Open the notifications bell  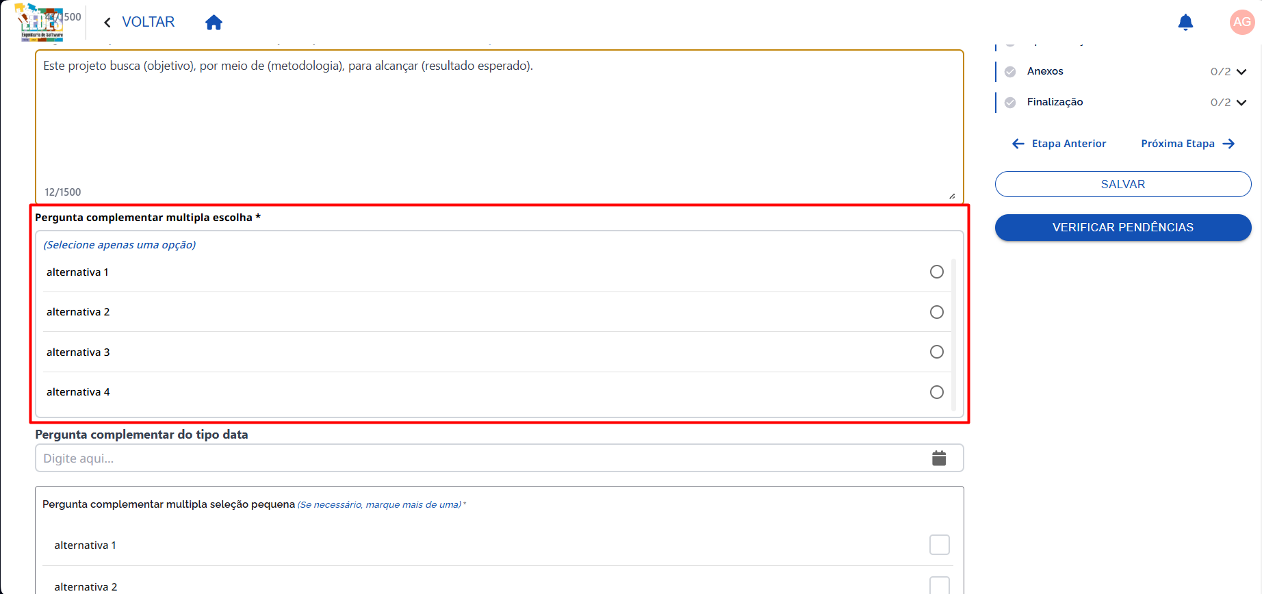[1185, 23]
